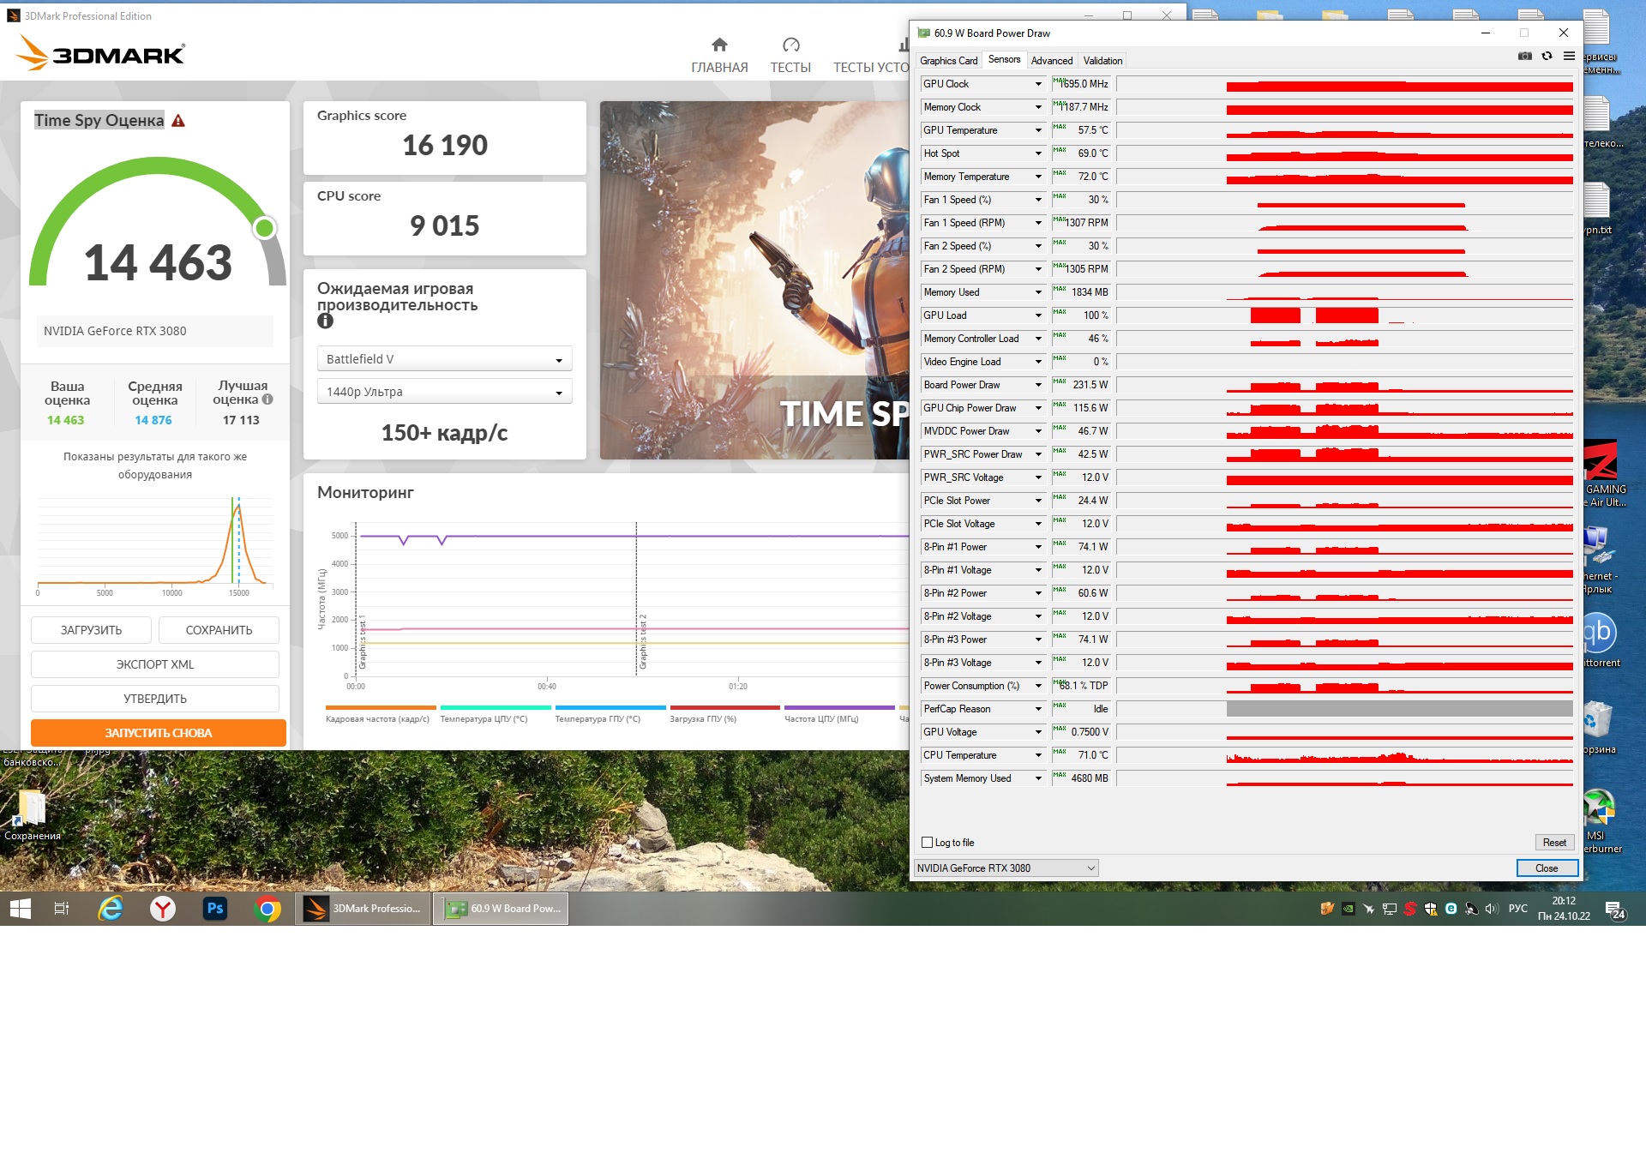Expand the GPU Clock sensor dropdown arrow
Image resolution: width=1646 pixels, height=1165 pixels.
(x=1037, y=84)
